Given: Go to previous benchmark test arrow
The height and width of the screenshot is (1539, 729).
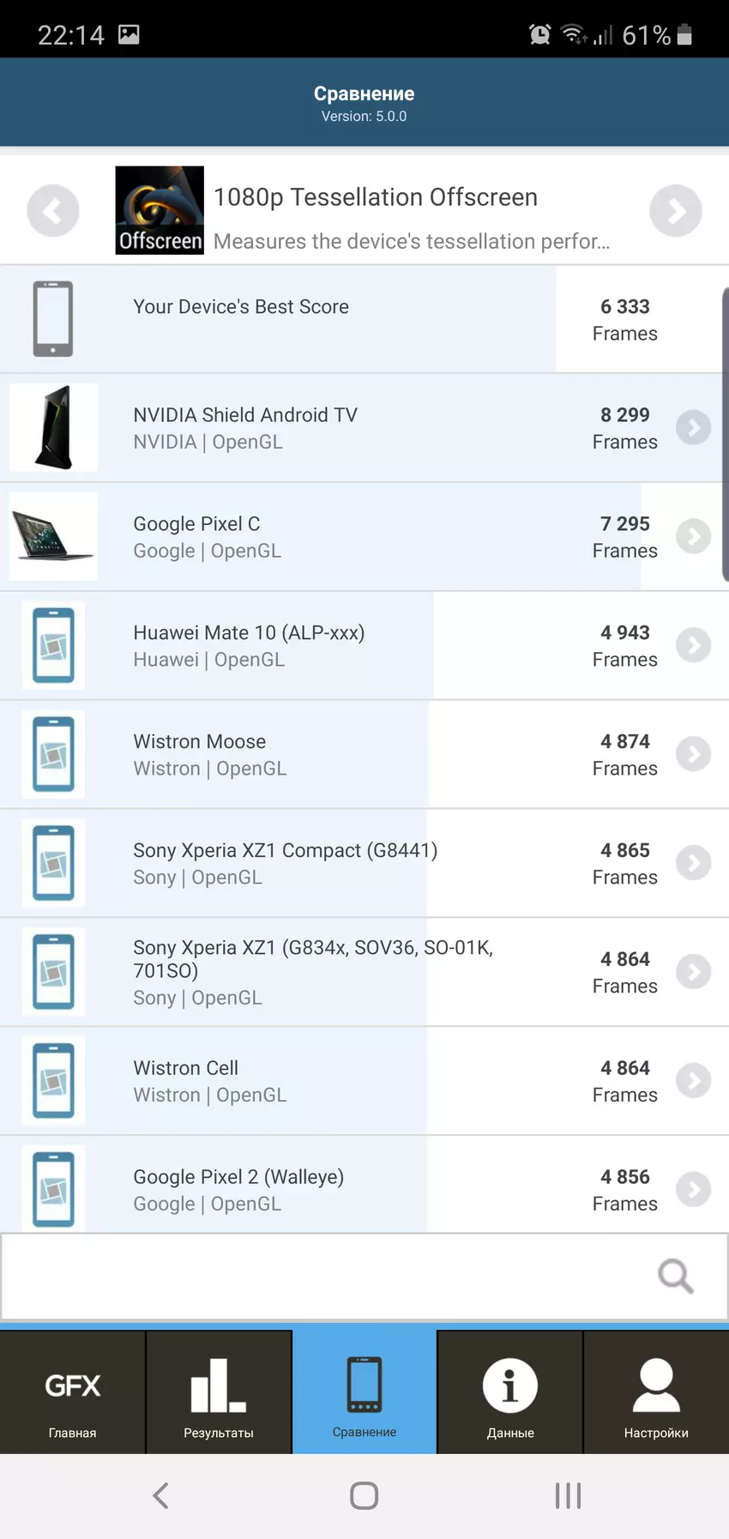Looking at the screenshot, I should (x=53, y=210).
